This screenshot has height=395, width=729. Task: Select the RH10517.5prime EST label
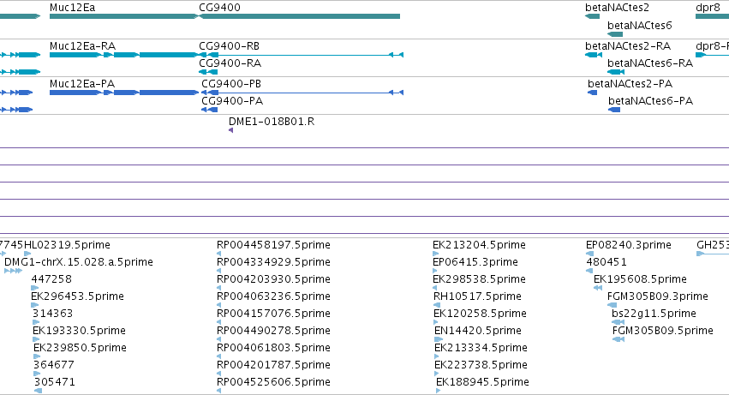(x=477, y=296)
